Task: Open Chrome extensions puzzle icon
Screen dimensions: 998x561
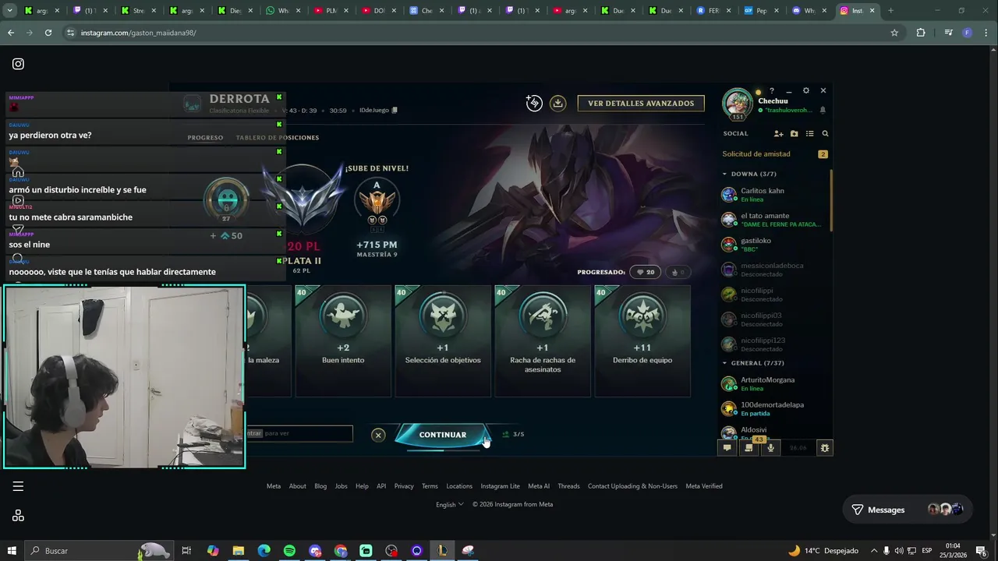Action: pos(921,33)
